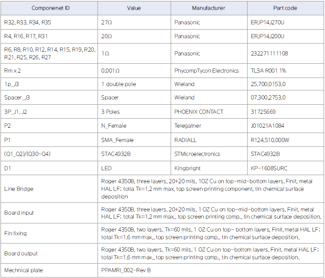
Task: Click the Fin fixing specification text
Action: coord(211,234)
